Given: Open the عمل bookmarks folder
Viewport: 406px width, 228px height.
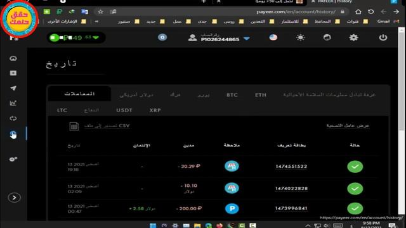Looking at the screenshot, I should click(x=182, y=22).
